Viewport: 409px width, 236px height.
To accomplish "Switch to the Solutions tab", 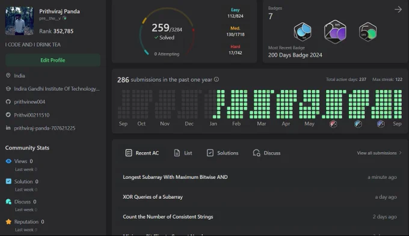I will (223, 153).
